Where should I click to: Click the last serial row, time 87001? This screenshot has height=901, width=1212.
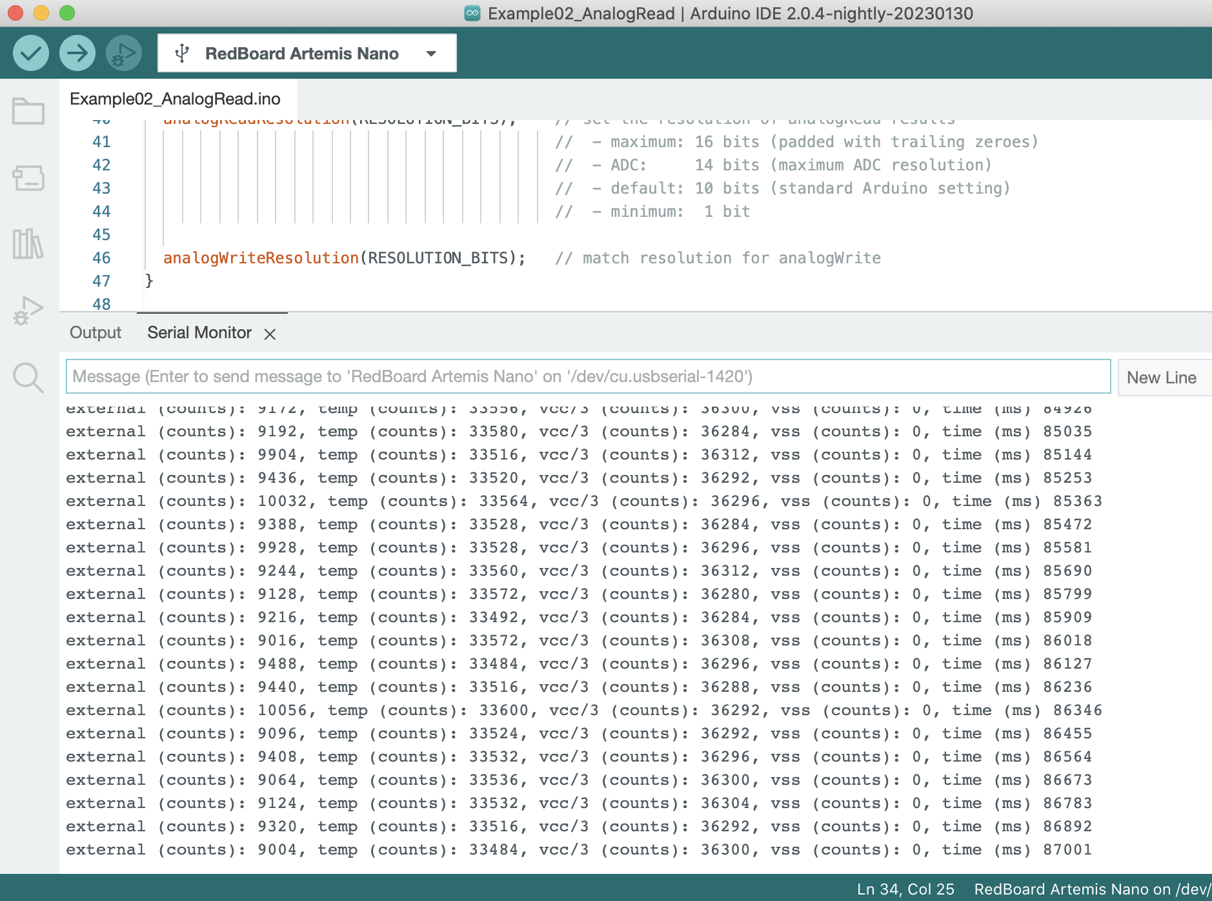(579, 849)
